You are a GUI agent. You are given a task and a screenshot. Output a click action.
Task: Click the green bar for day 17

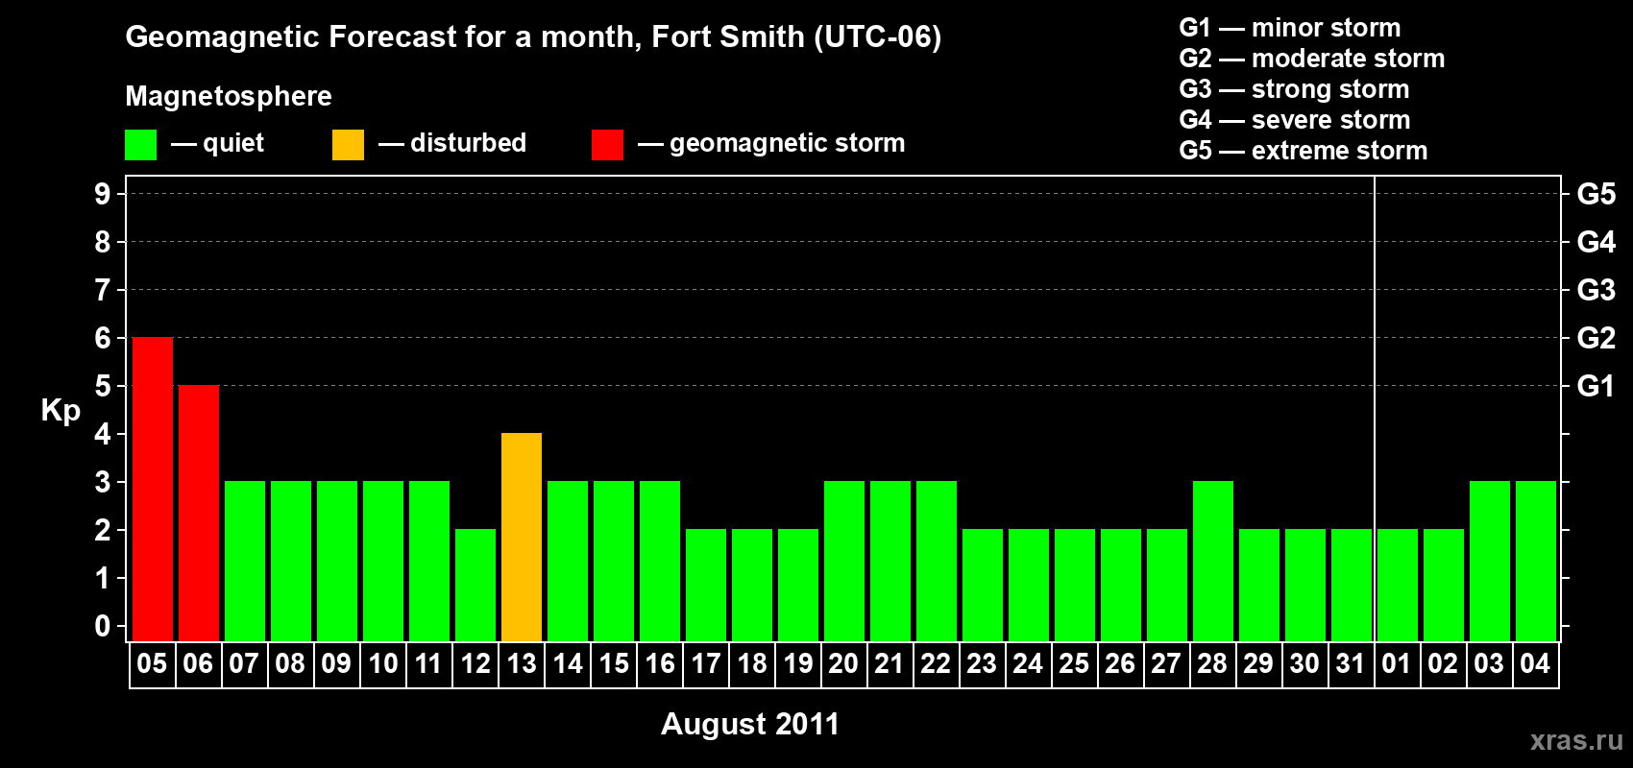(706, 586)
